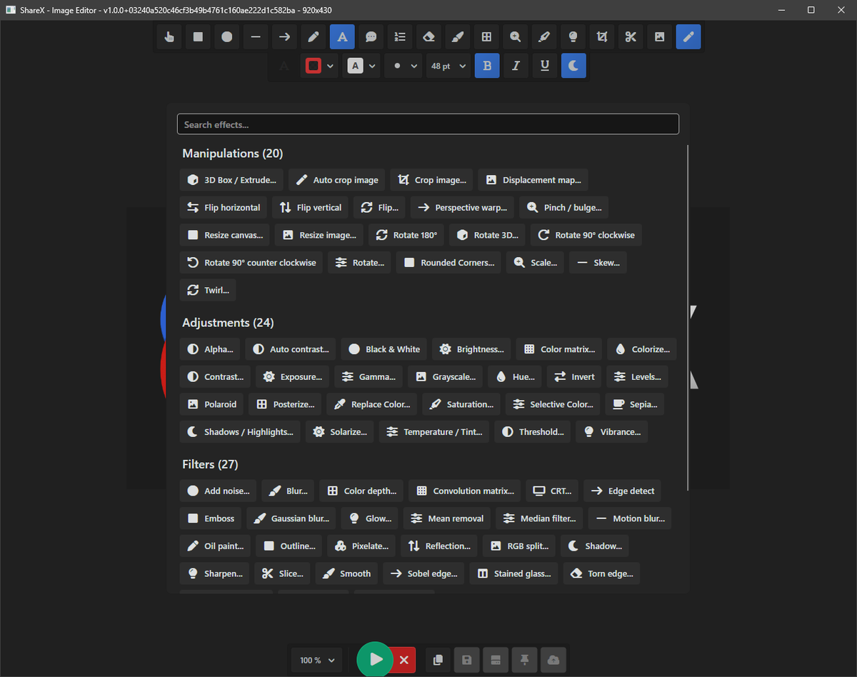Open the 100 % zoom dropdown
This screenshot has width=857, height=677.
click(316, 660)
